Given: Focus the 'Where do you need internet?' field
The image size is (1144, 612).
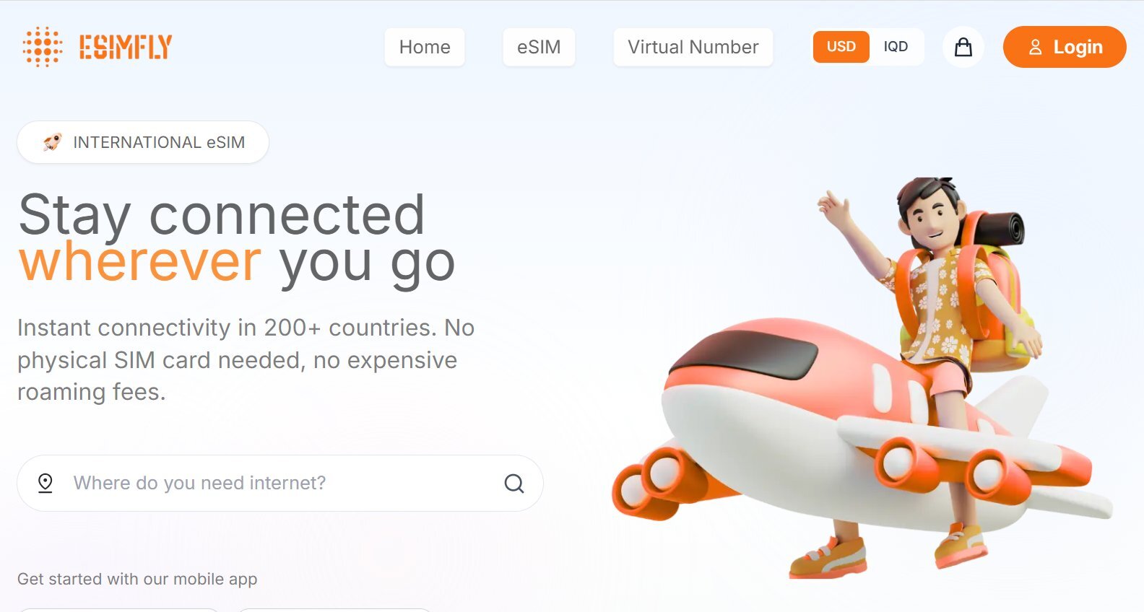Looking at the screenshot, I should pyautogui.click(x=280, y=483).
